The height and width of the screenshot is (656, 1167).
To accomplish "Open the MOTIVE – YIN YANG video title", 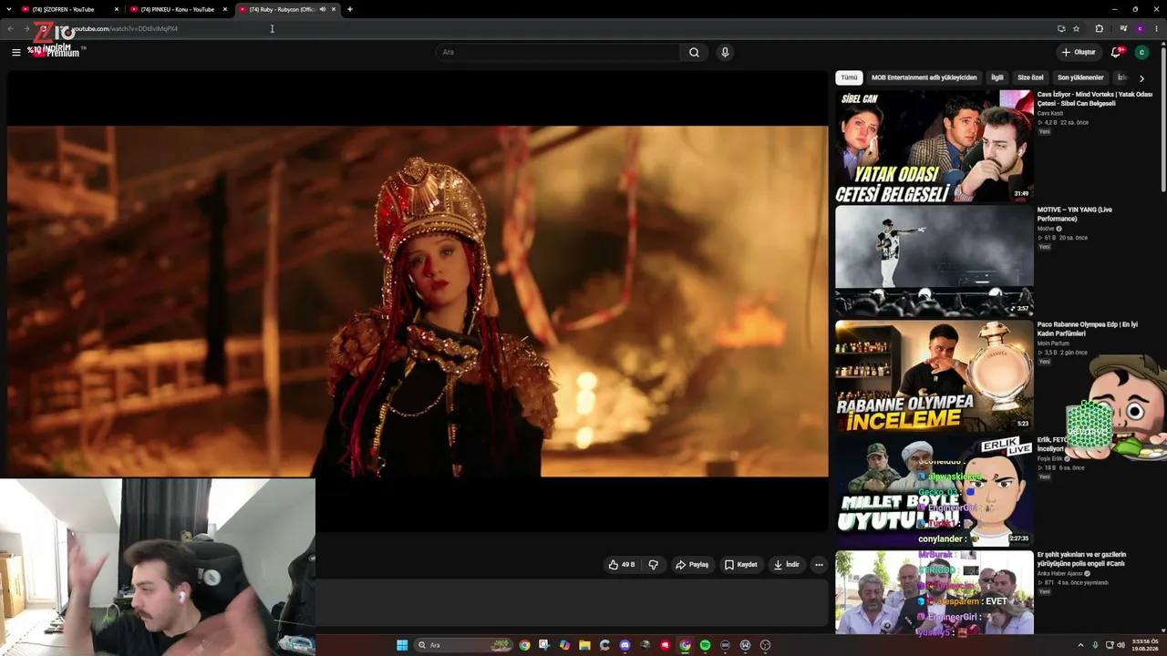I will 1075,214.
